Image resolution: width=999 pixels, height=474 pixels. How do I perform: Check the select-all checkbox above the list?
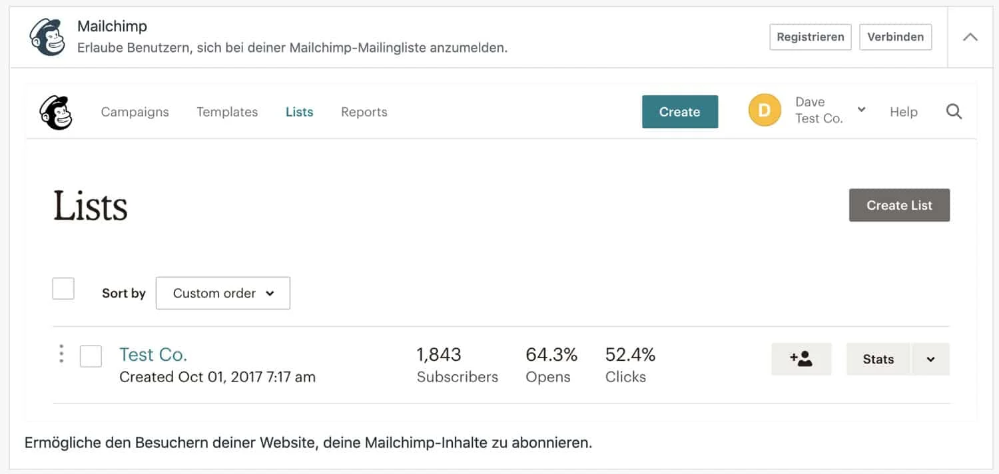tap(63, 288)
